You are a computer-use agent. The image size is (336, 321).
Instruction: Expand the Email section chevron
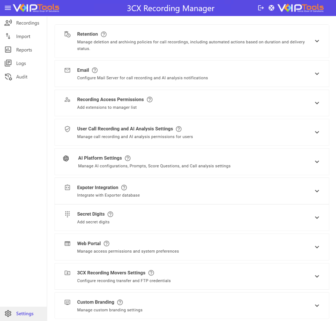pyautogui.click(x=317, y=74)
